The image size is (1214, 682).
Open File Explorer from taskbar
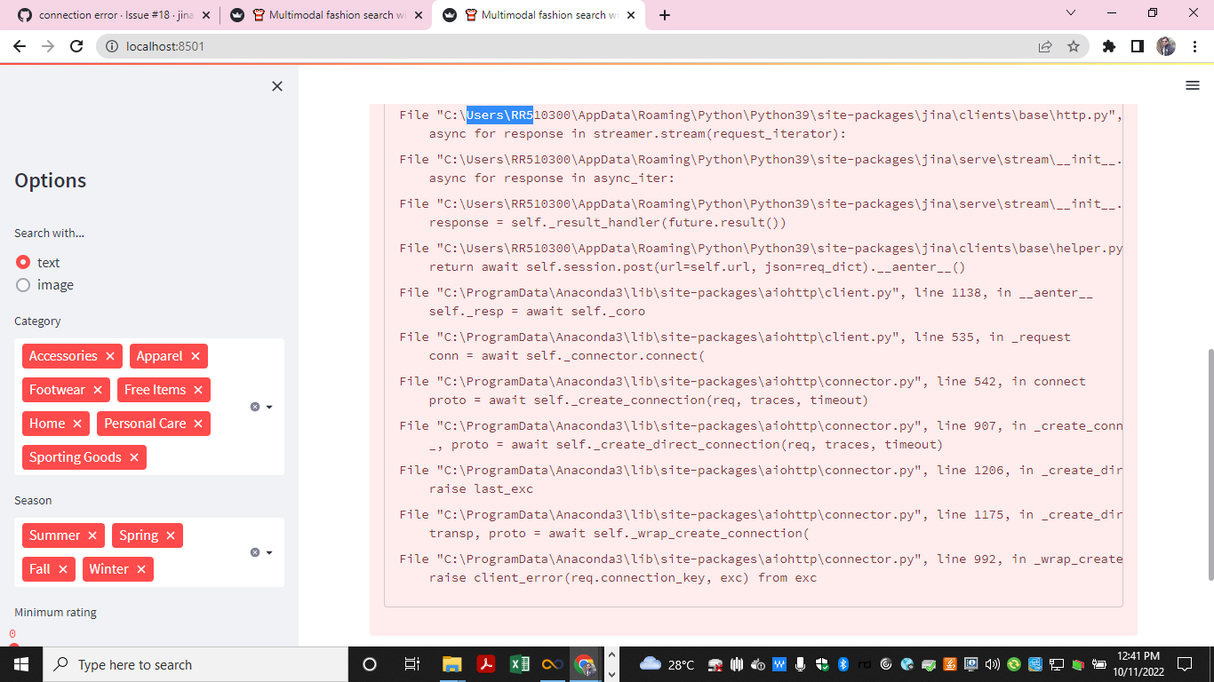(x=452, y=664)
